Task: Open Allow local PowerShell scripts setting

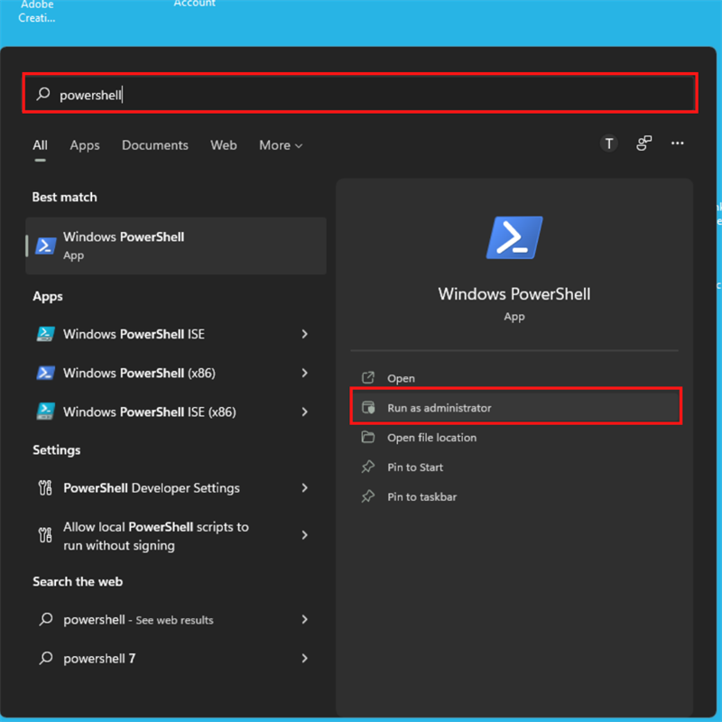Action: coord(176,535)
